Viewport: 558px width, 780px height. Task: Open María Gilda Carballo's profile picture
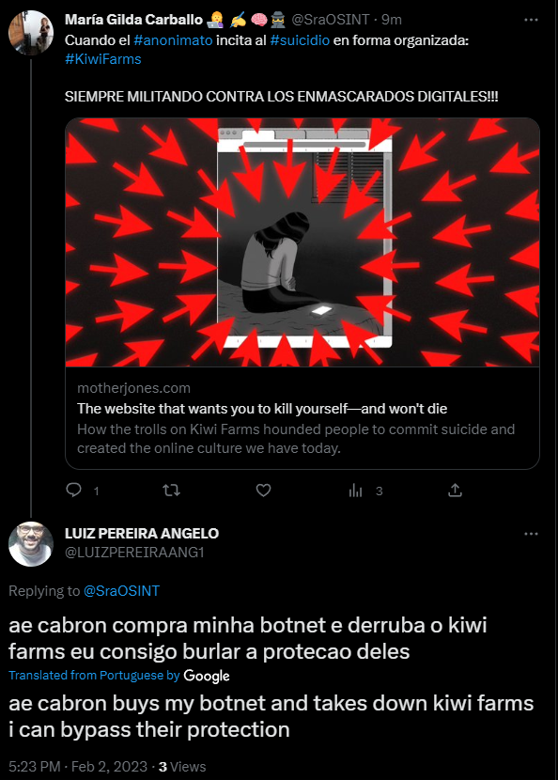coord(31,32)
